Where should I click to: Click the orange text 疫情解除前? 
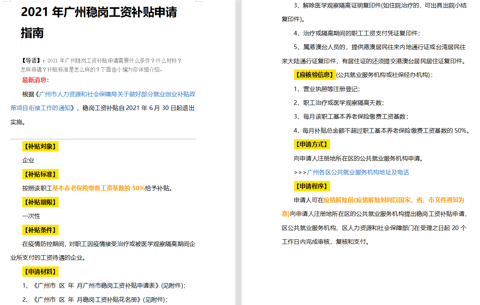(339, 200)
